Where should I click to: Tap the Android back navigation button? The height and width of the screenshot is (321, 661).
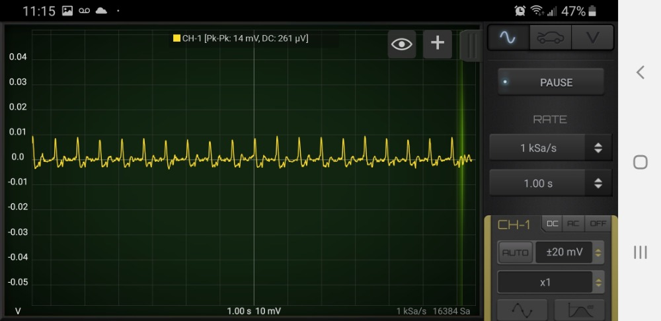pos(641,73)
